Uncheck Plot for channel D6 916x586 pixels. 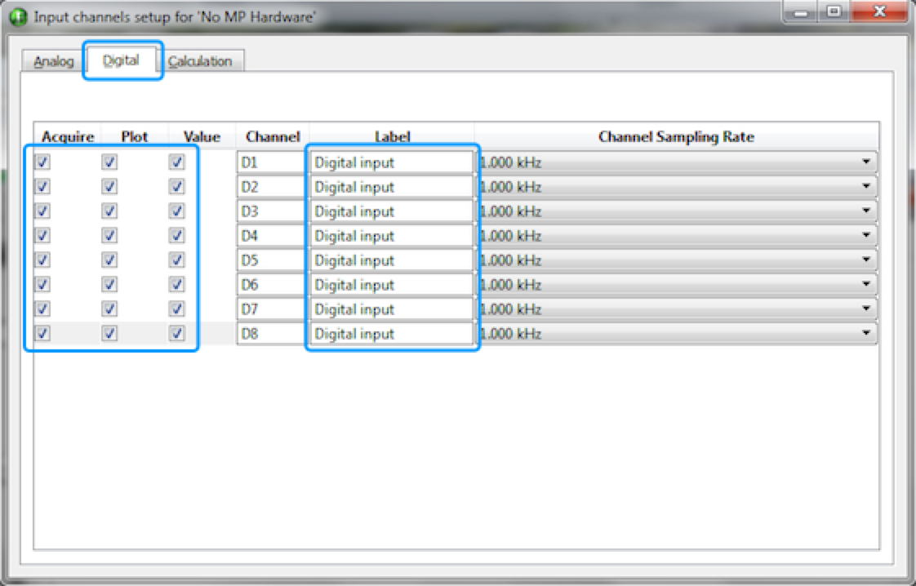pyautogui.click(x=110, y=285)
